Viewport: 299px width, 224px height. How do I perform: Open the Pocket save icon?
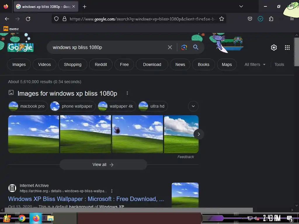(250, 19)
